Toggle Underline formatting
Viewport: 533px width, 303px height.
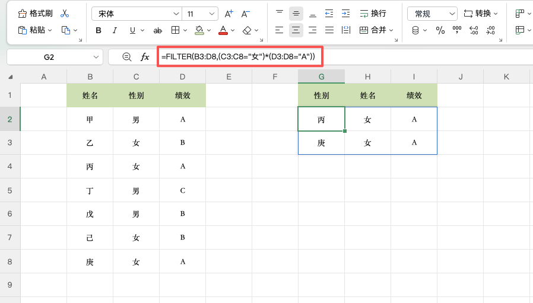coord(132,31)
